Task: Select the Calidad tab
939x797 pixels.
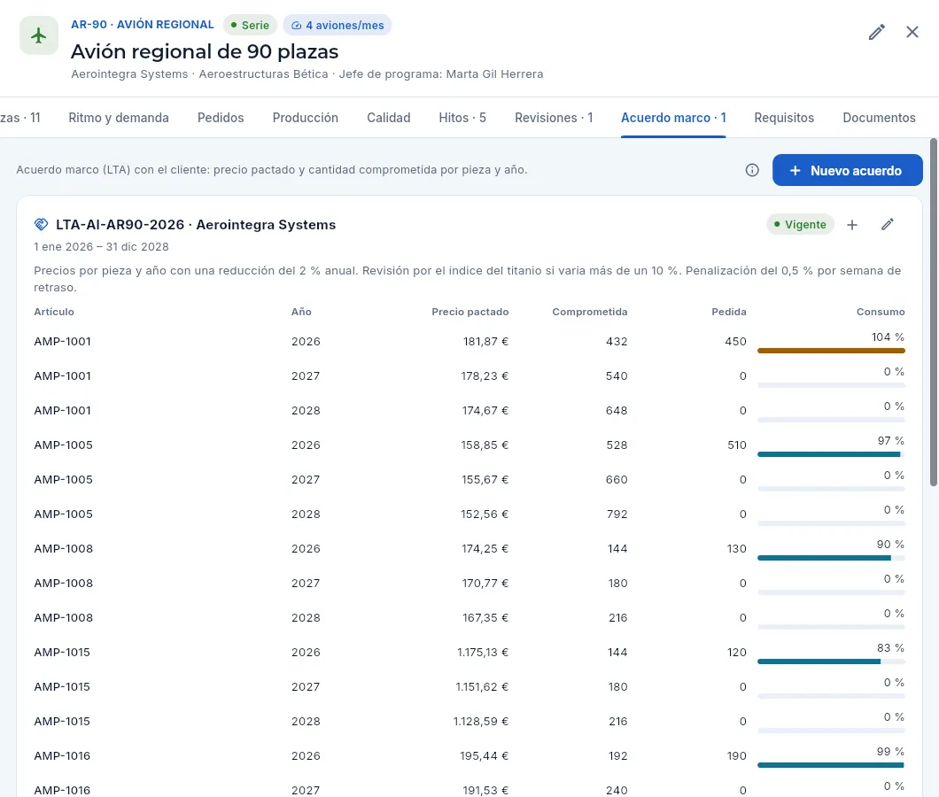Action: point(389,118)
